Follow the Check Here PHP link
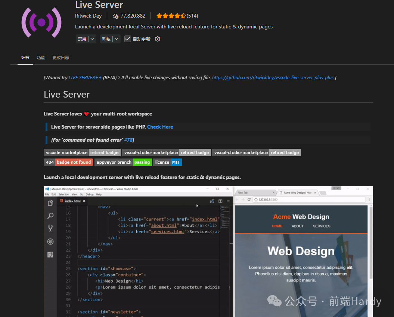This screenshot has width=394, height=317. coord(160,127)
